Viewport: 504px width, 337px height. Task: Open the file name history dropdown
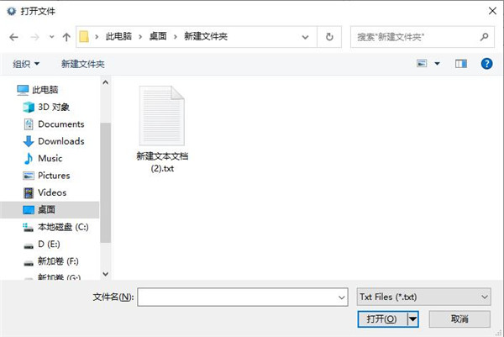[x=342, y=298]
